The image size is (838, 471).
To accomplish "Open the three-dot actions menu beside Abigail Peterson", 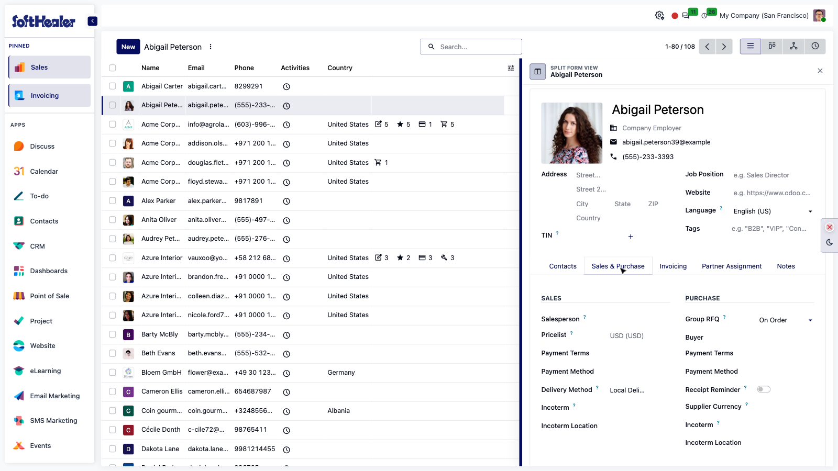I will point(211,47).
